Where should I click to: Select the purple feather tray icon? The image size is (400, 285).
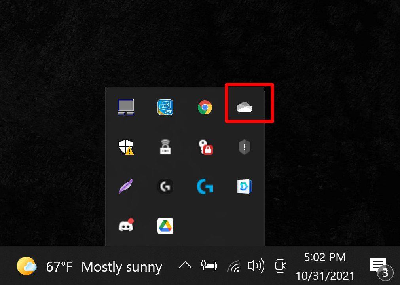126,186
